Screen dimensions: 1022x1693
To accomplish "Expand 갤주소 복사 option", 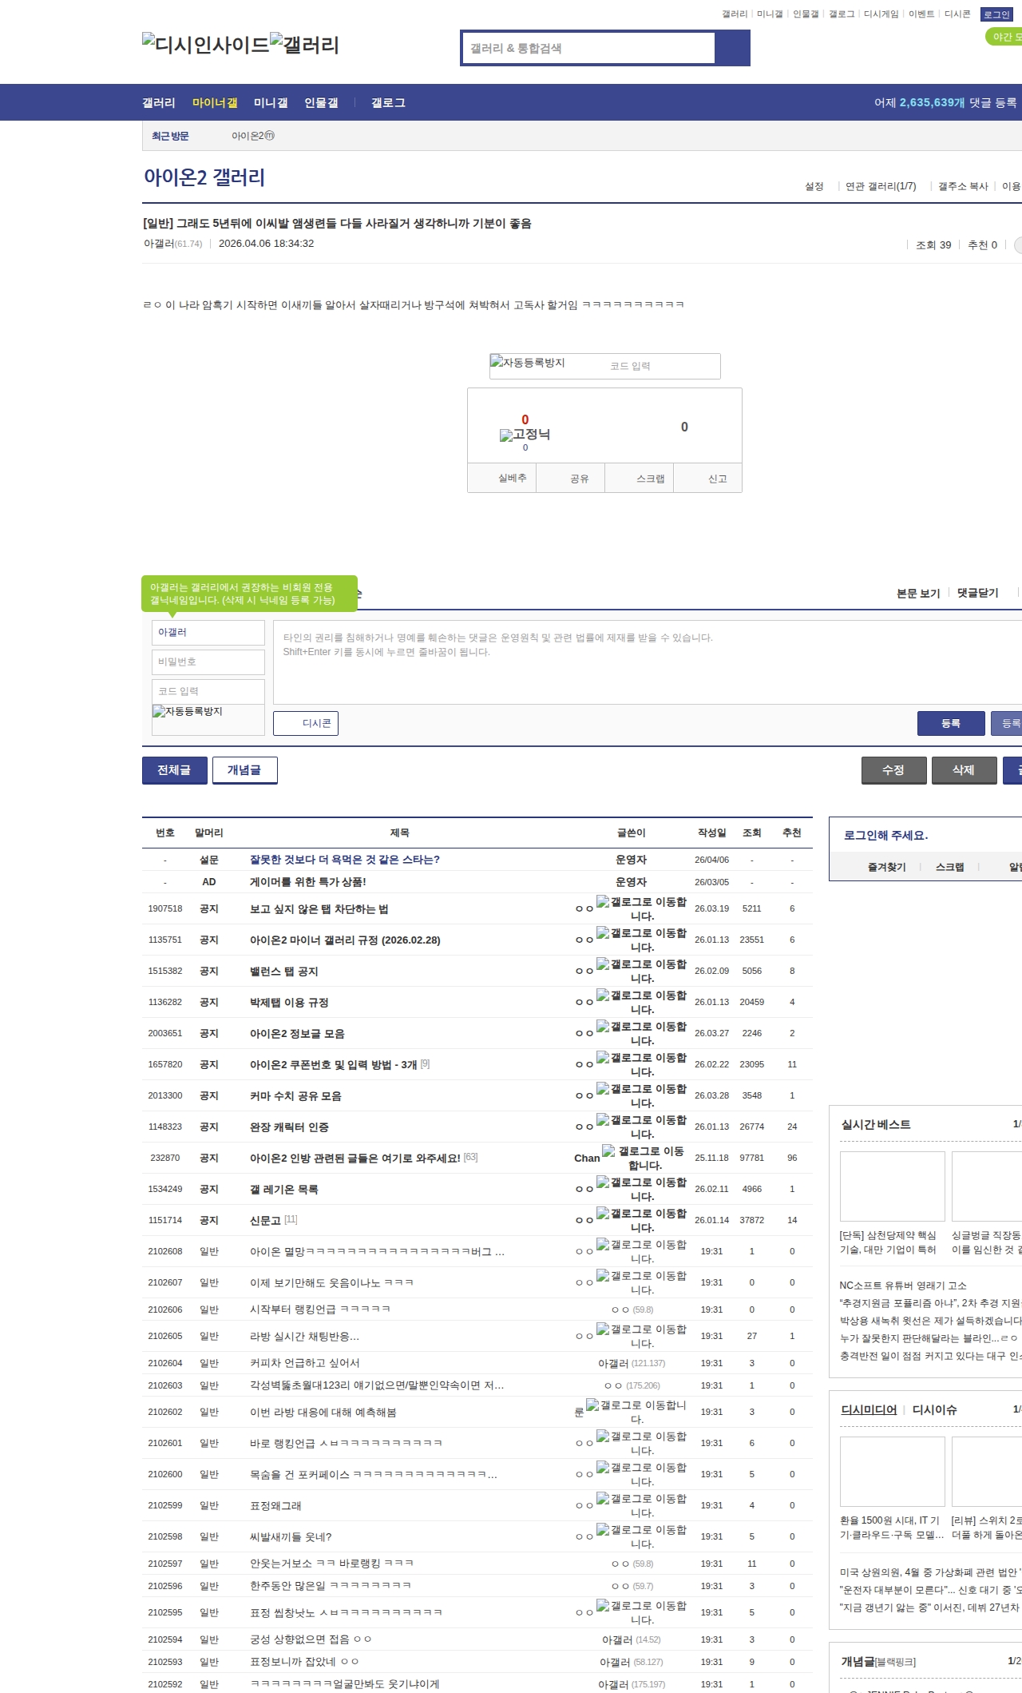I will point(962,186).
